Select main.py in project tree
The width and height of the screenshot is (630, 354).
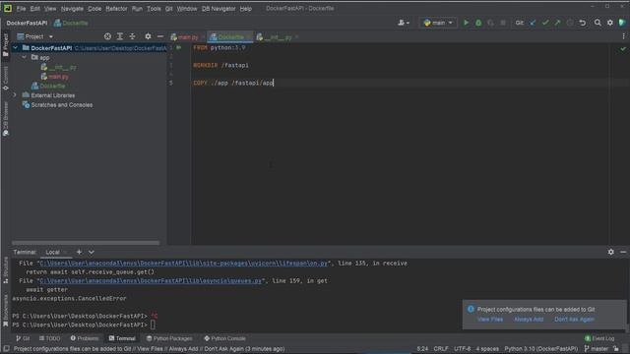(x=54, y=77)
